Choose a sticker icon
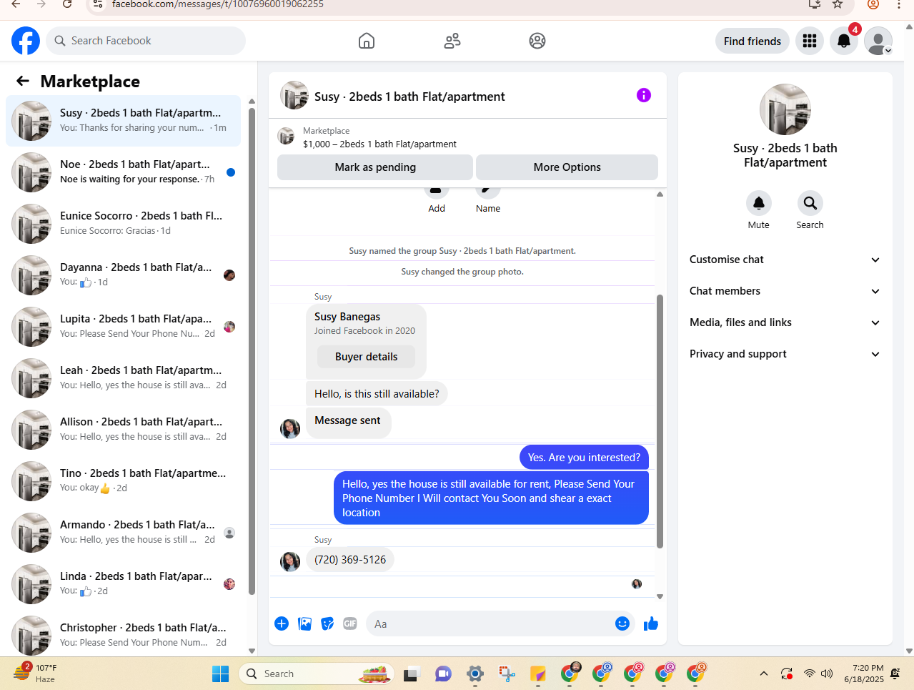The width and height of the screenshot is (914, 690). coord(327,624)
